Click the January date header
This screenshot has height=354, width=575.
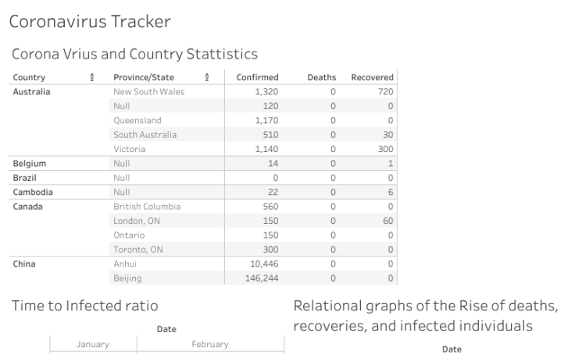(93, 344)
